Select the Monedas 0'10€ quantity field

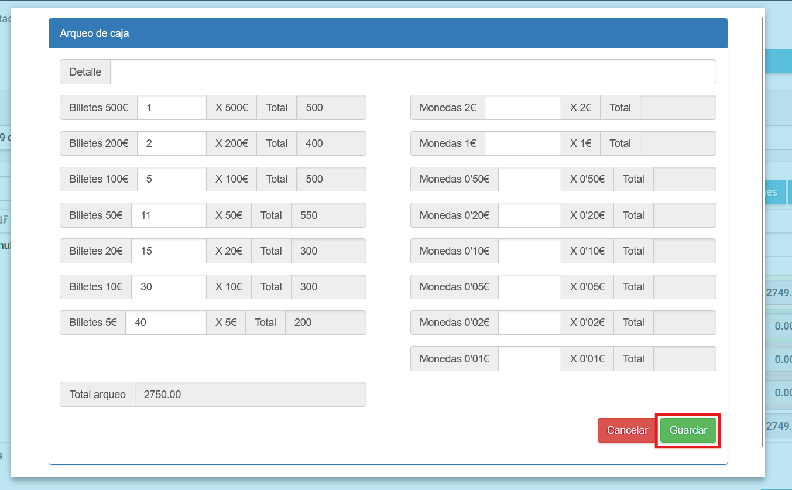(529, 251)
